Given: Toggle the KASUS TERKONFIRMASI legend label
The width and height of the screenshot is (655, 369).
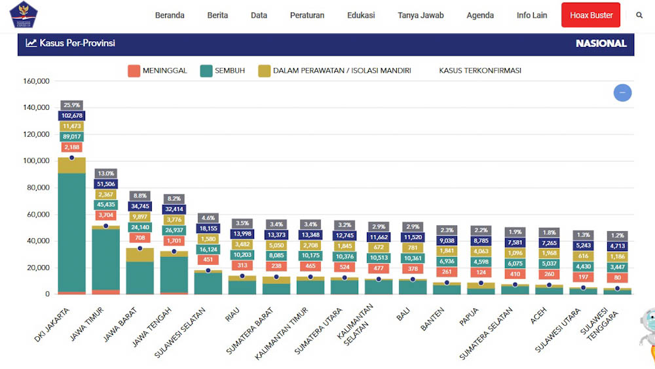Looking at the screenshot, I should point(479,71).
